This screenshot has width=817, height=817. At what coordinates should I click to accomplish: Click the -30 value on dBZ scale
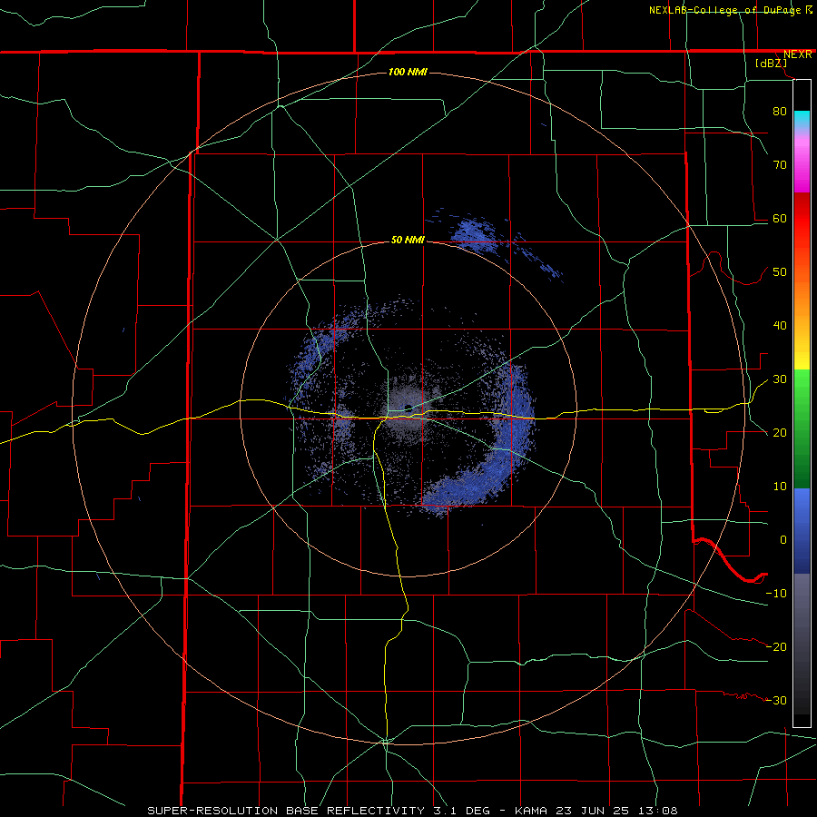click(776, 700)
